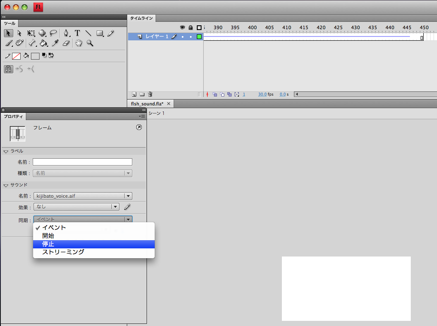Viewport: 437px width, 326px height.
Task: Add a new layer folder
Action: [142, 94]
